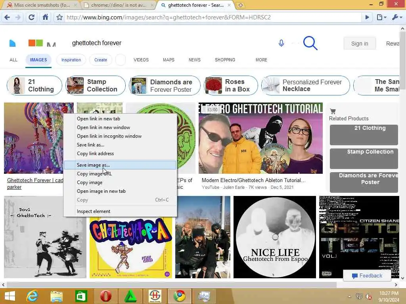Open a new tab with plus icon
This screenshot has width=406, height=304.
241,5
